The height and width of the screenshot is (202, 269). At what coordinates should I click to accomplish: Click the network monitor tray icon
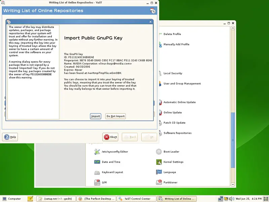221,199
